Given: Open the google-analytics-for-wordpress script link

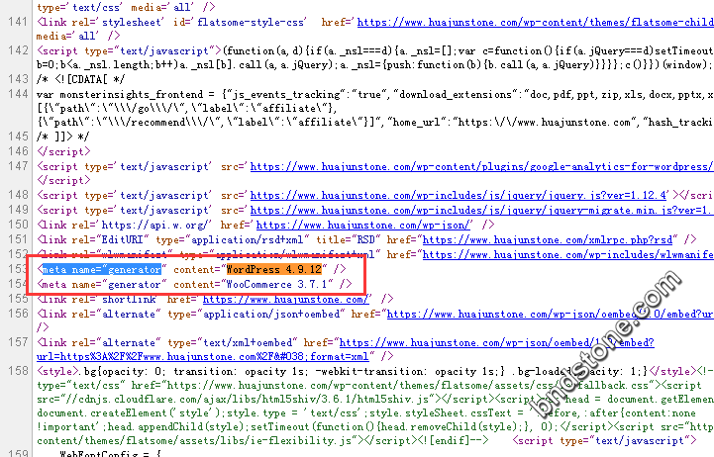Looking at the screenshot, I should pos(481,167).
